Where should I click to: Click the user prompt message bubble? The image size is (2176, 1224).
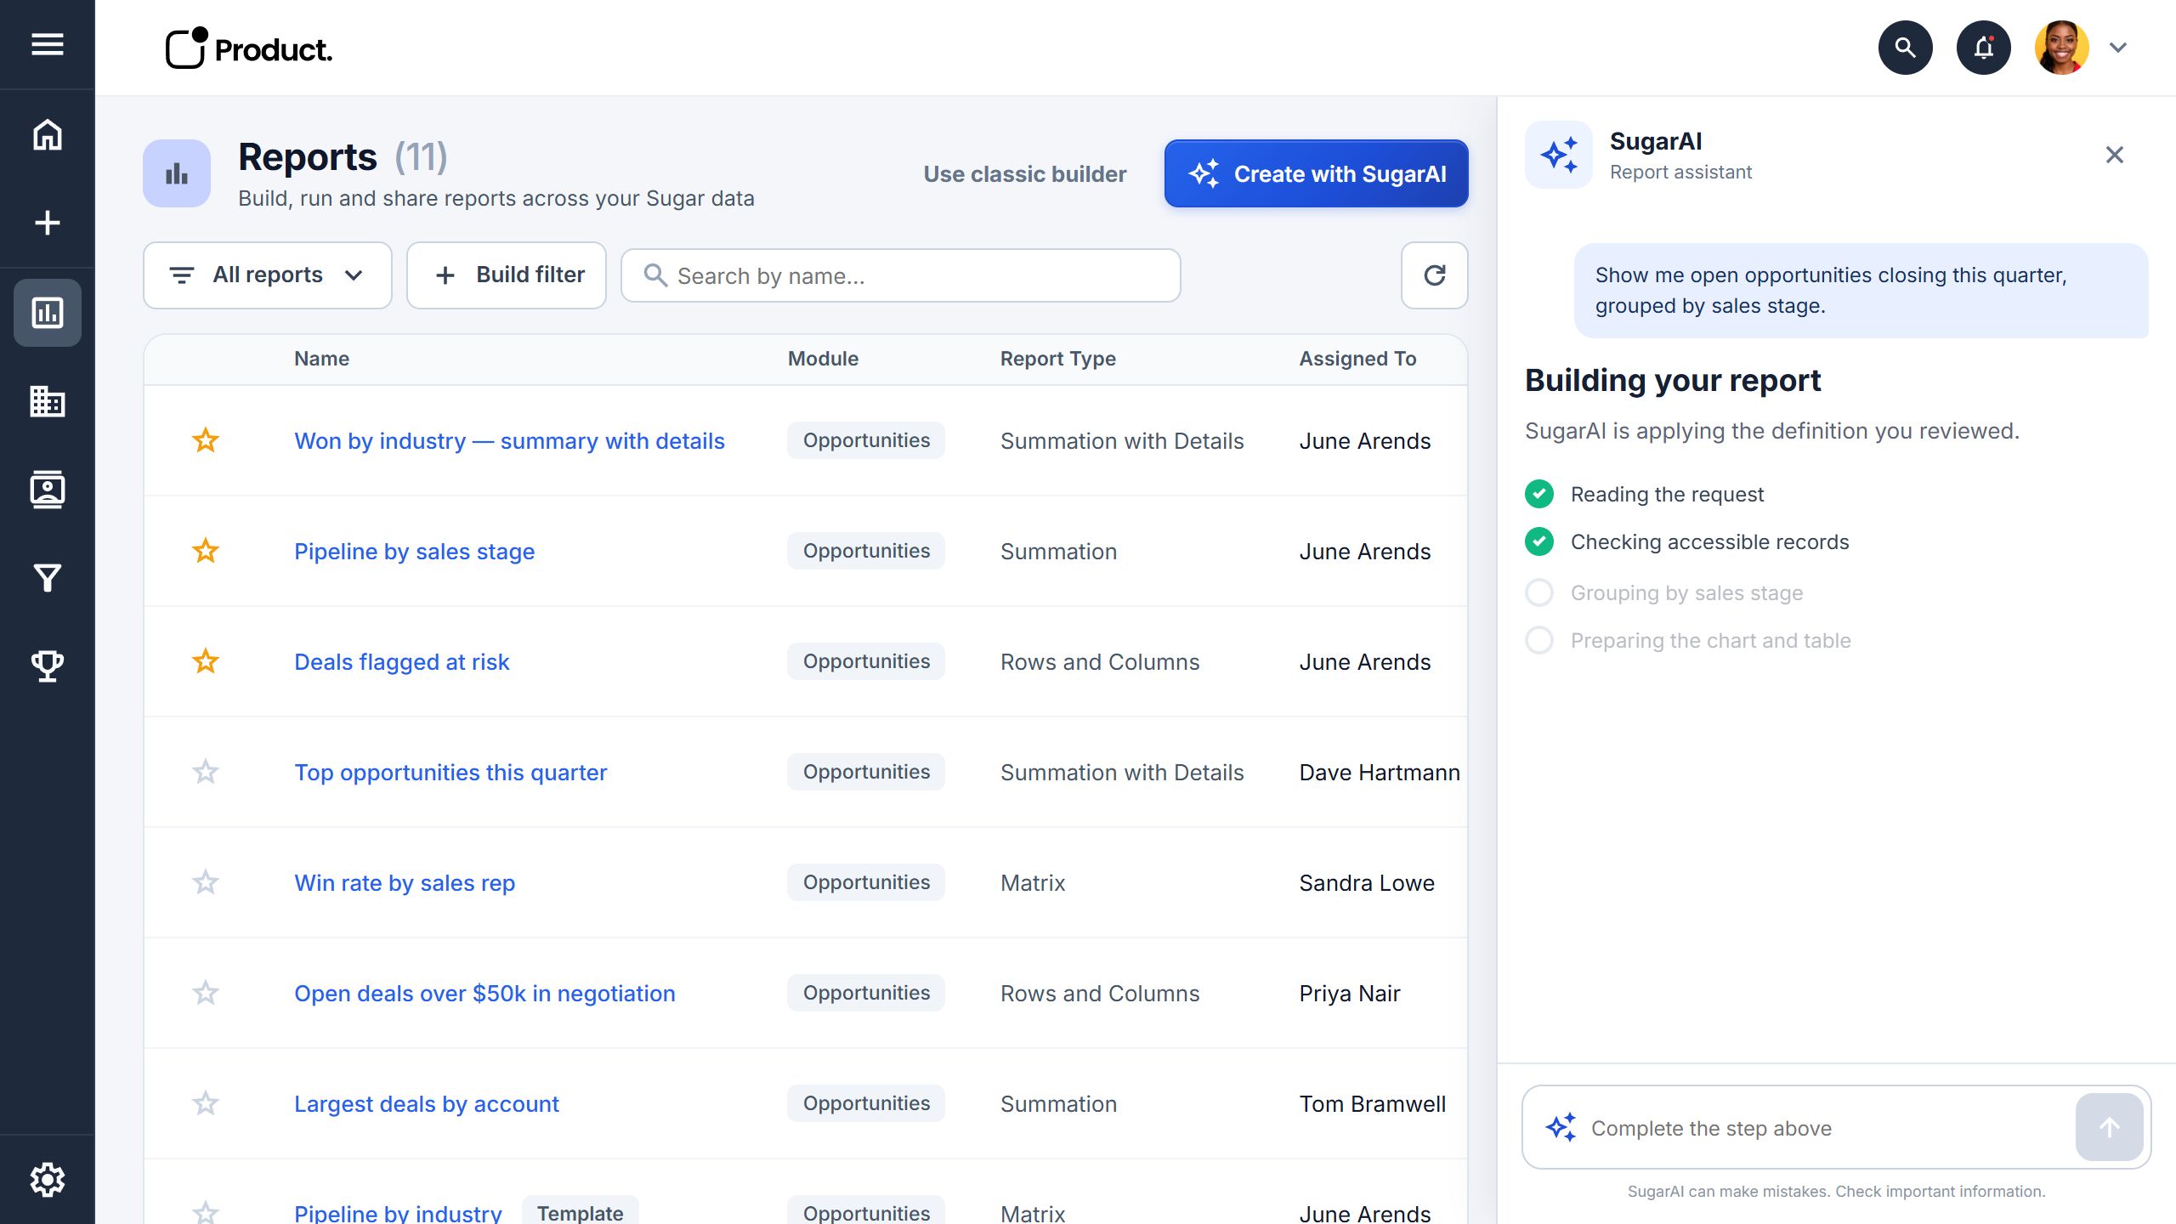point(1861,291)
